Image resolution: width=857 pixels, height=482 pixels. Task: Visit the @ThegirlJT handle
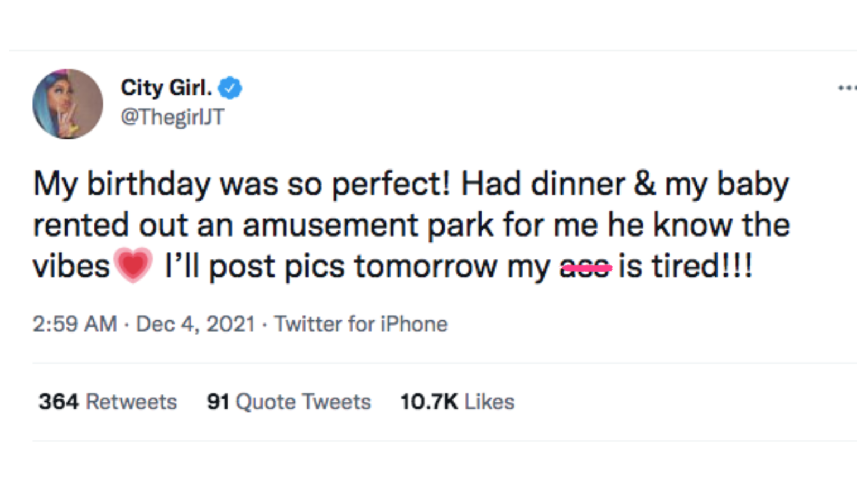pyautogui.click(x=172, y=117)
